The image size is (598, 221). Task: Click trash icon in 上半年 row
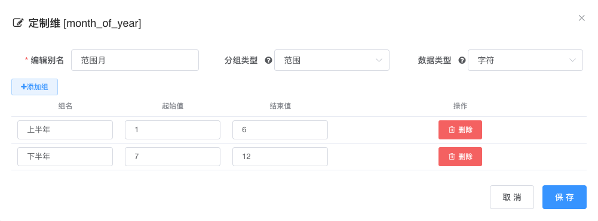452,130
